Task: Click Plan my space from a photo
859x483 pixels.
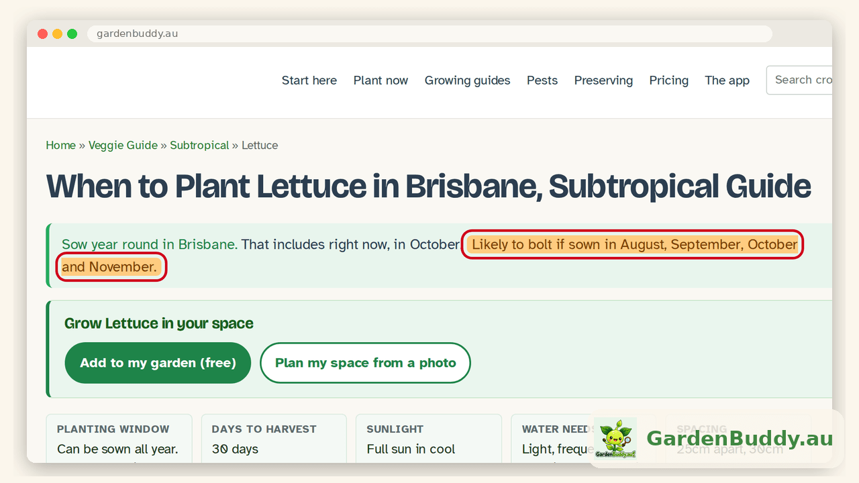Action: (365, 363)
